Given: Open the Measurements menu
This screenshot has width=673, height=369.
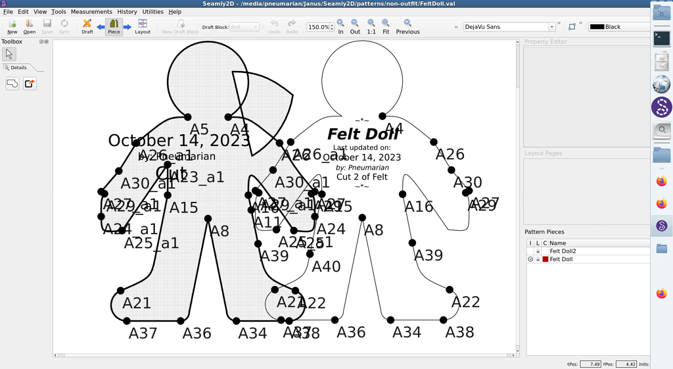Looking at the screenshot, I should 91,12.
